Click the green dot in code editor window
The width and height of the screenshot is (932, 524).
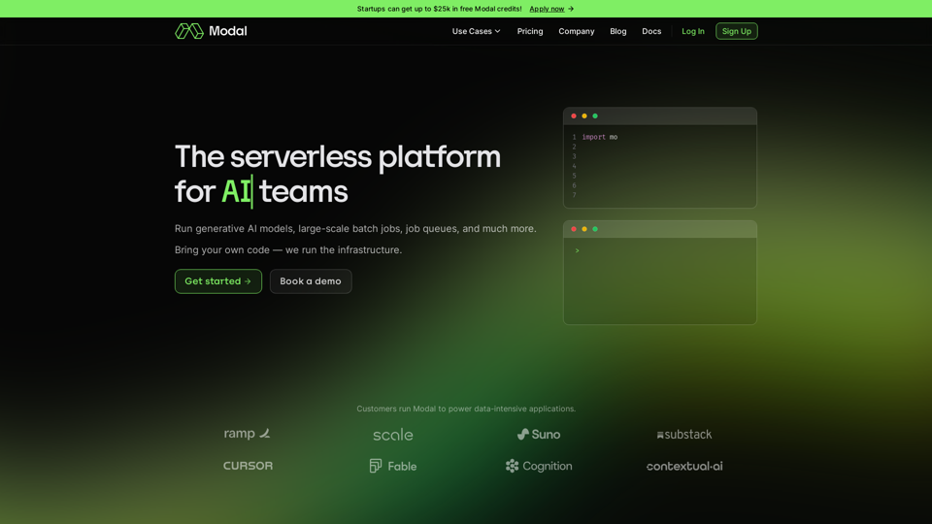point(595,115)
